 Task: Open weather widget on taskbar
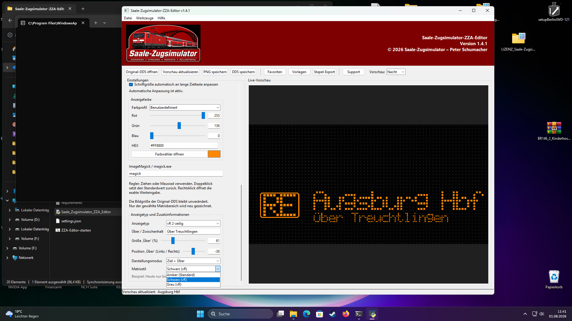[22, 314]
